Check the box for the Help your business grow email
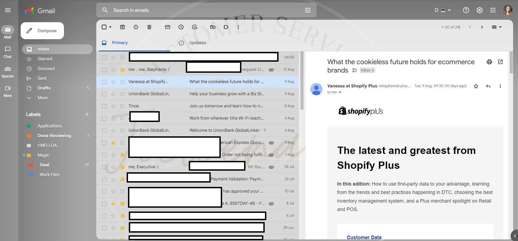The height and width of the screenshot is (241, 518). click(104, 94)
